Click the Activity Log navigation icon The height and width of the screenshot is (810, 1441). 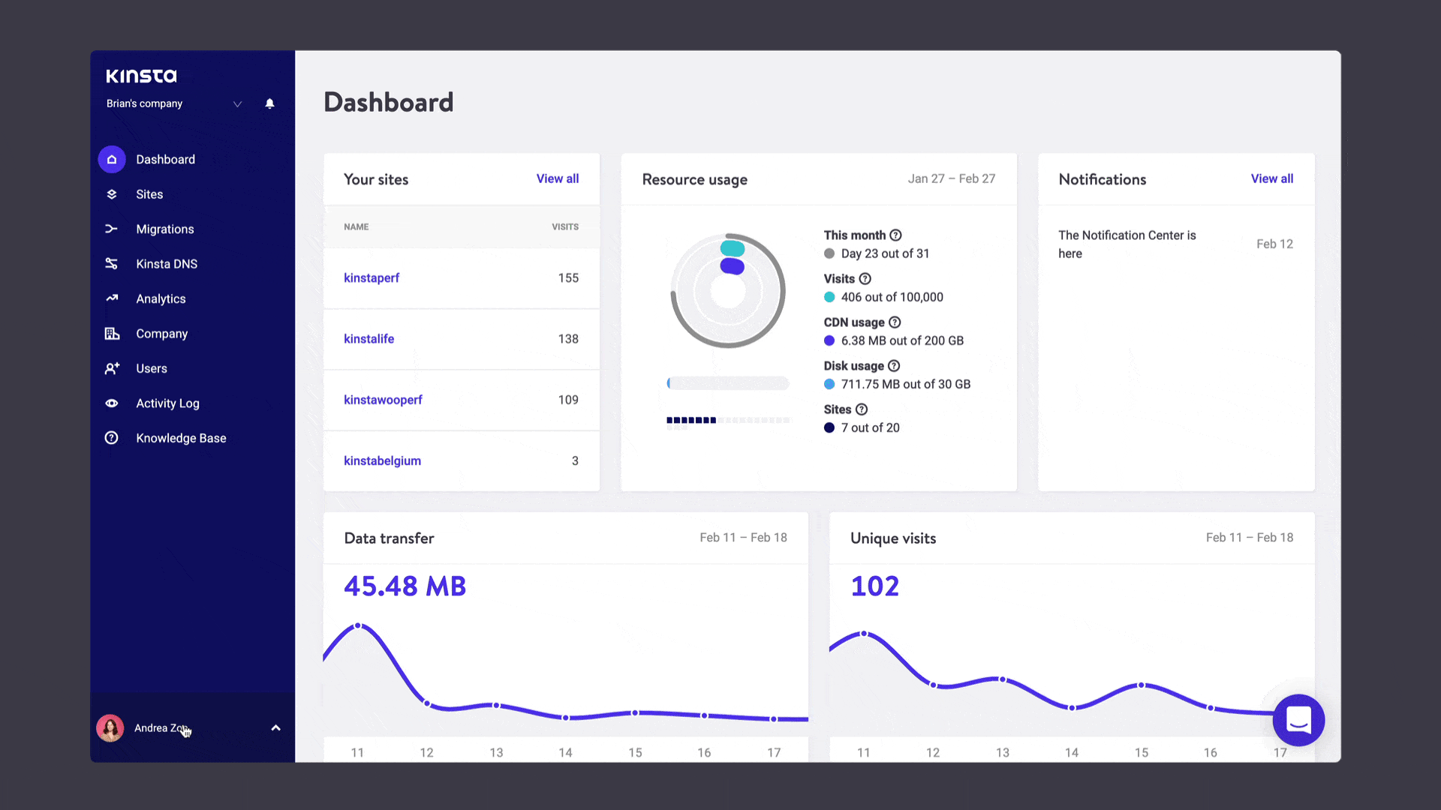pos(111,403)
